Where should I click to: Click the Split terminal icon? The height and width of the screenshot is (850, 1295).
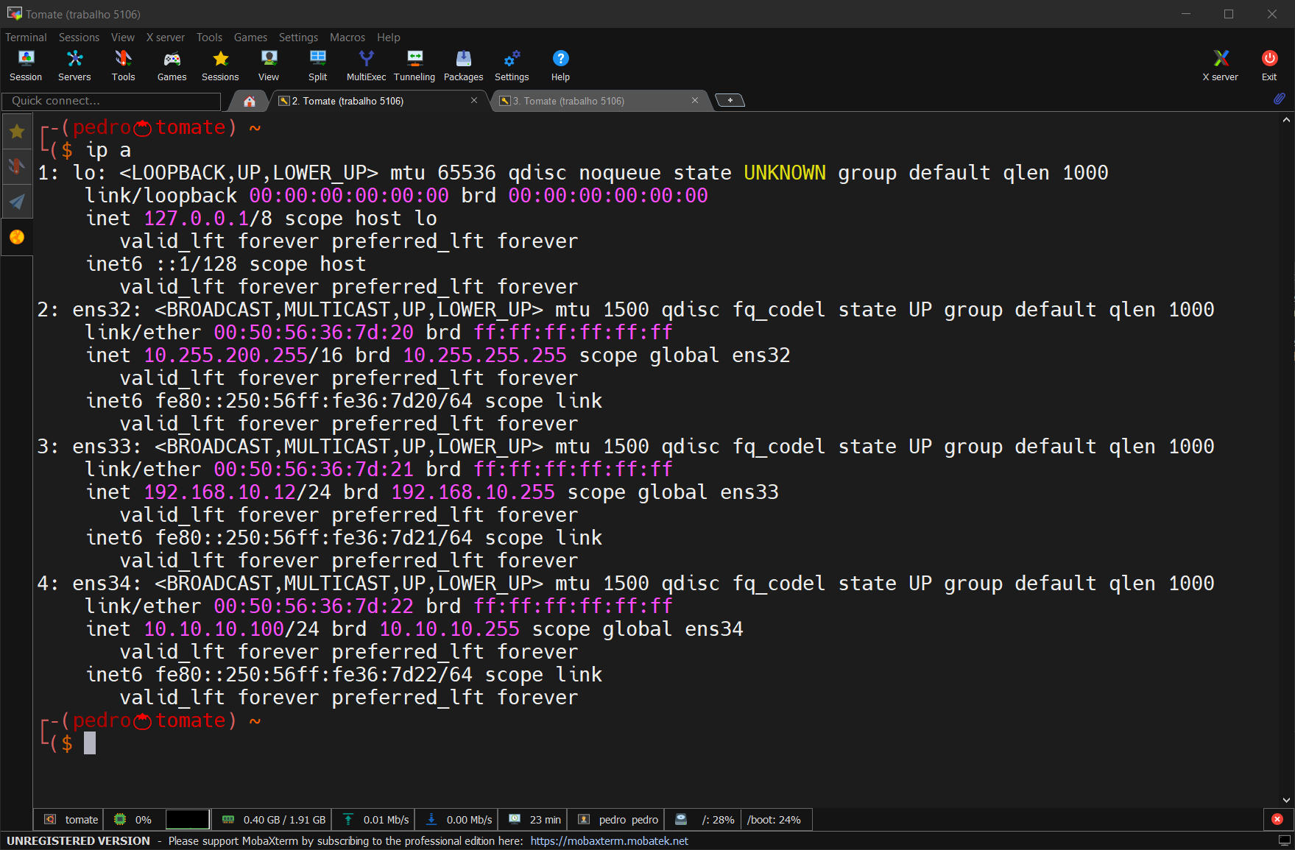[x=317, y=65]
